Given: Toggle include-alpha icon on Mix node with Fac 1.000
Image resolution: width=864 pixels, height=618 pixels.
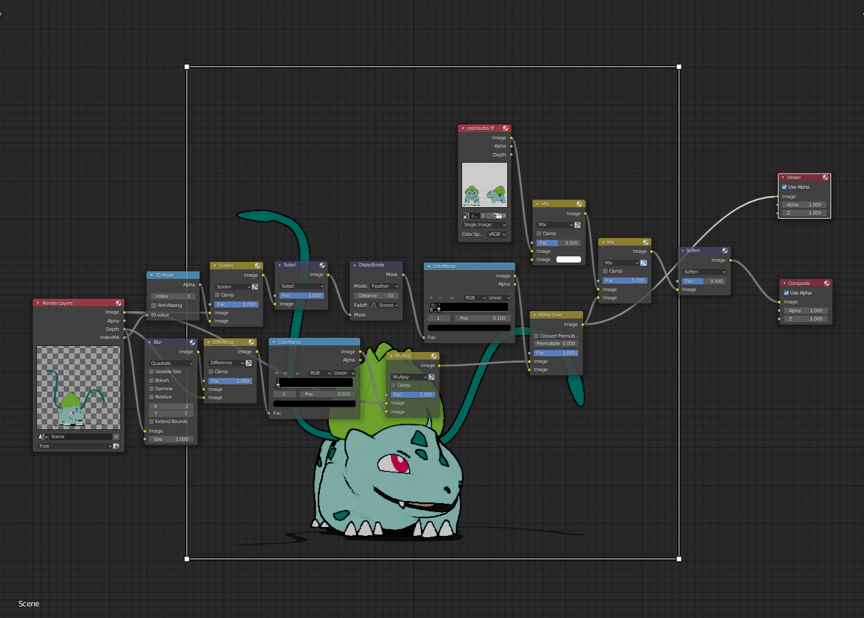Looking at the screenshot, I should pyautogui.click(x=643, y=263).
